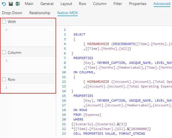Click into the With MDX editor area
The image size is (172, 138).
[28, 36]
